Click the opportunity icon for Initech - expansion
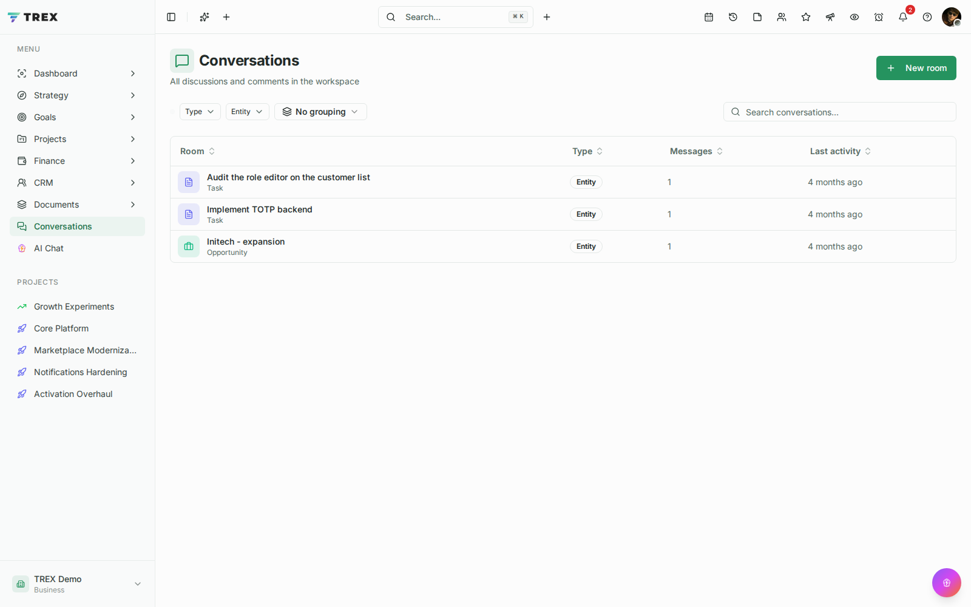Image resolution: width=971 pixels, height=607 pixels. point(189,246)
